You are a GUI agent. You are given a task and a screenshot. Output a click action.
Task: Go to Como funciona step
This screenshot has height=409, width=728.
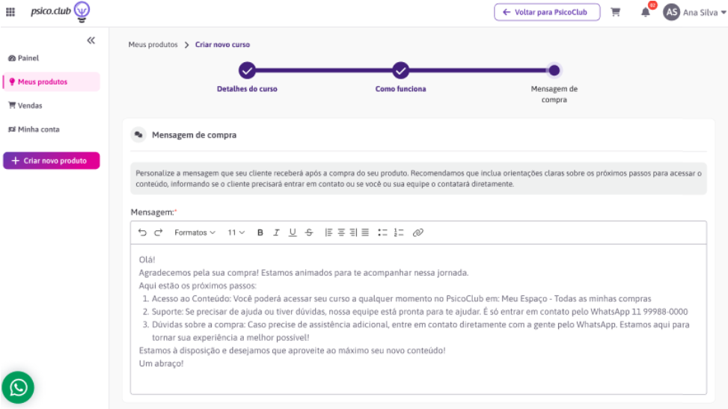click(400, 70)
